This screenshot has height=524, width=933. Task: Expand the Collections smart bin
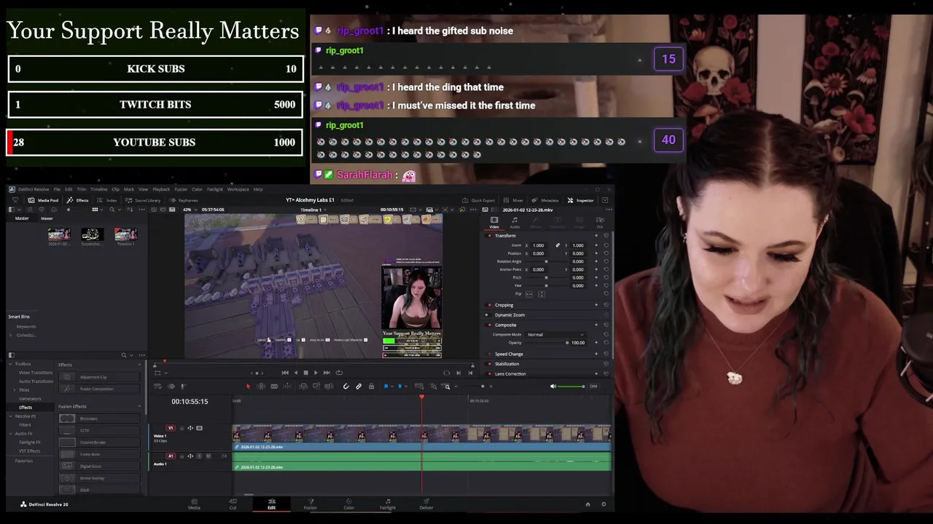click(10, 335)
